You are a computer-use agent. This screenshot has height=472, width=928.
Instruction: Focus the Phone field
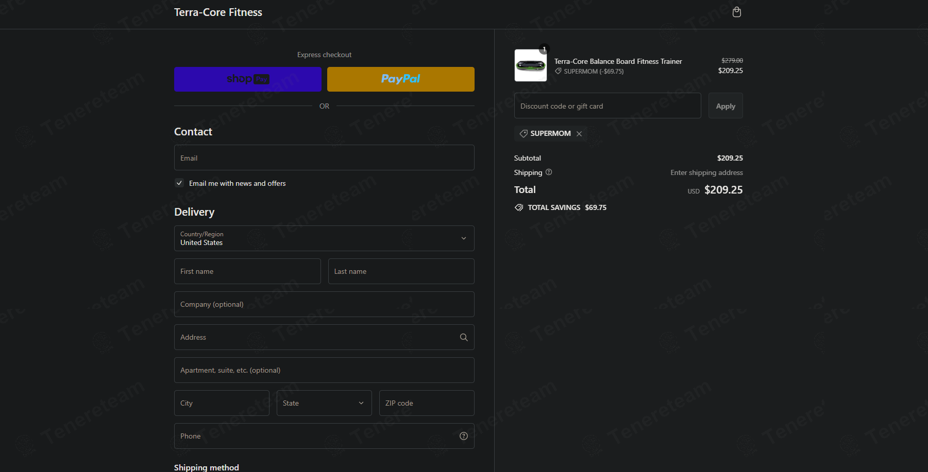[324, 436]
